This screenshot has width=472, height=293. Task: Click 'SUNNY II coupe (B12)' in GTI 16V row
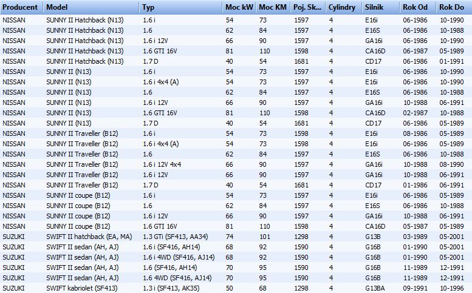(78, 227)
